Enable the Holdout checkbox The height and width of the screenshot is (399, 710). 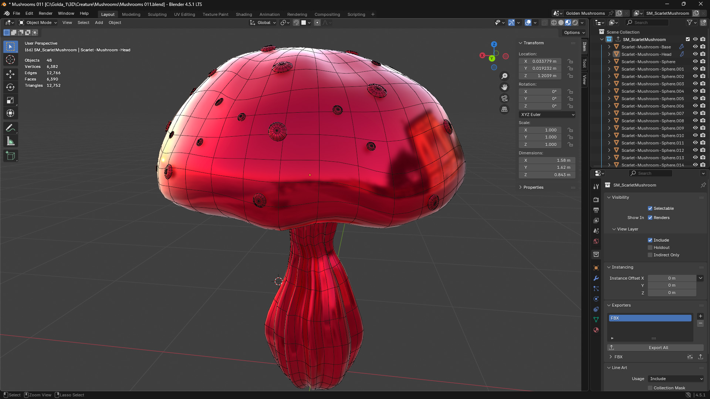[x=650, y=248]
